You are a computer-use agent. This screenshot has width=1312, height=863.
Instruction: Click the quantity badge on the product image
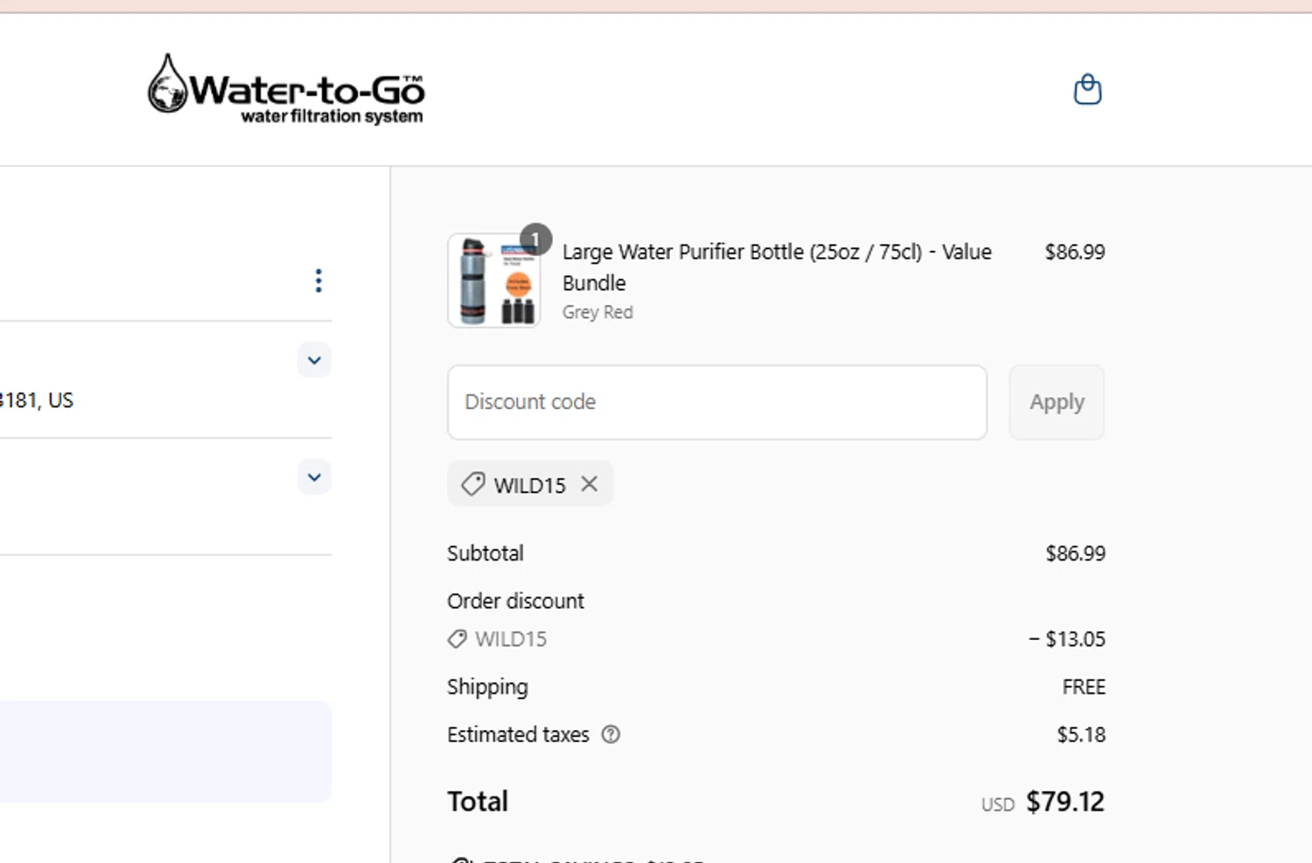pyautogui.click(x=535, y=239)
